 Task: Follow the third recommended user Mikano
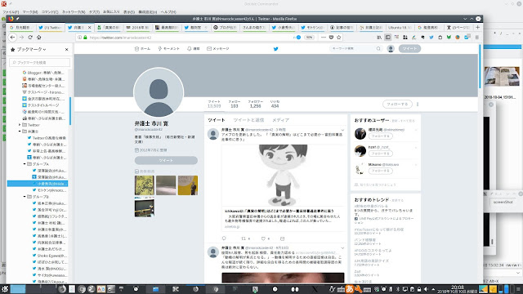point(381,171)
